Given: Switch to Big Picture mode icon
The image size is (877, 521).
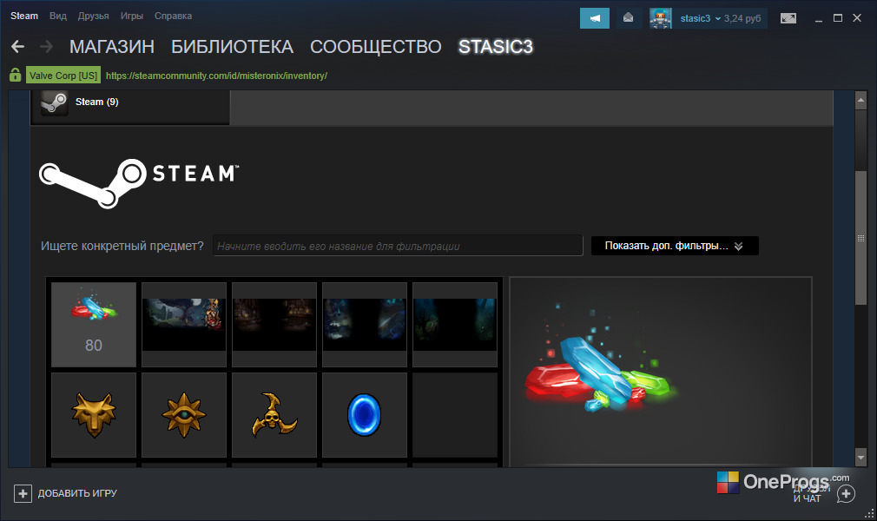Looking at the screenshot, I should [788, 18].
